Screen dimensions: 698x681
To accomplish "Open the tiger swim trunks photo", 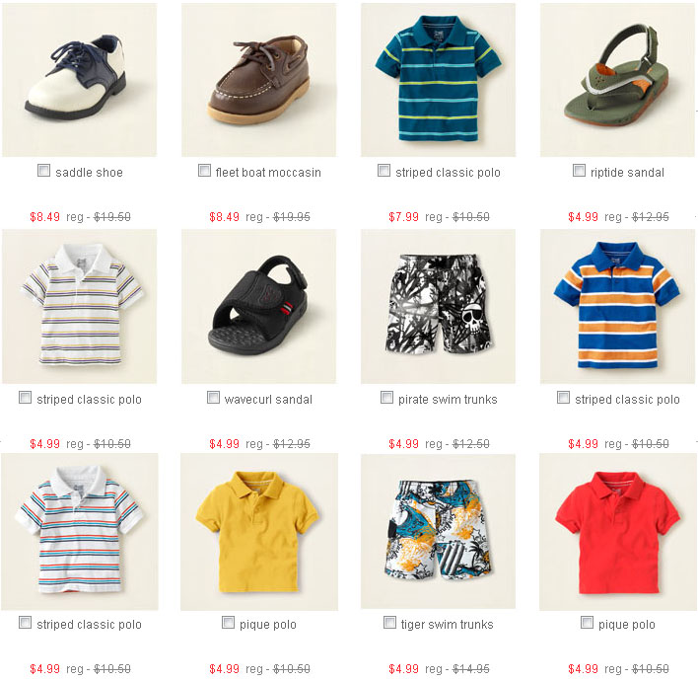I will pyautogui.click(x=438, y=531).
